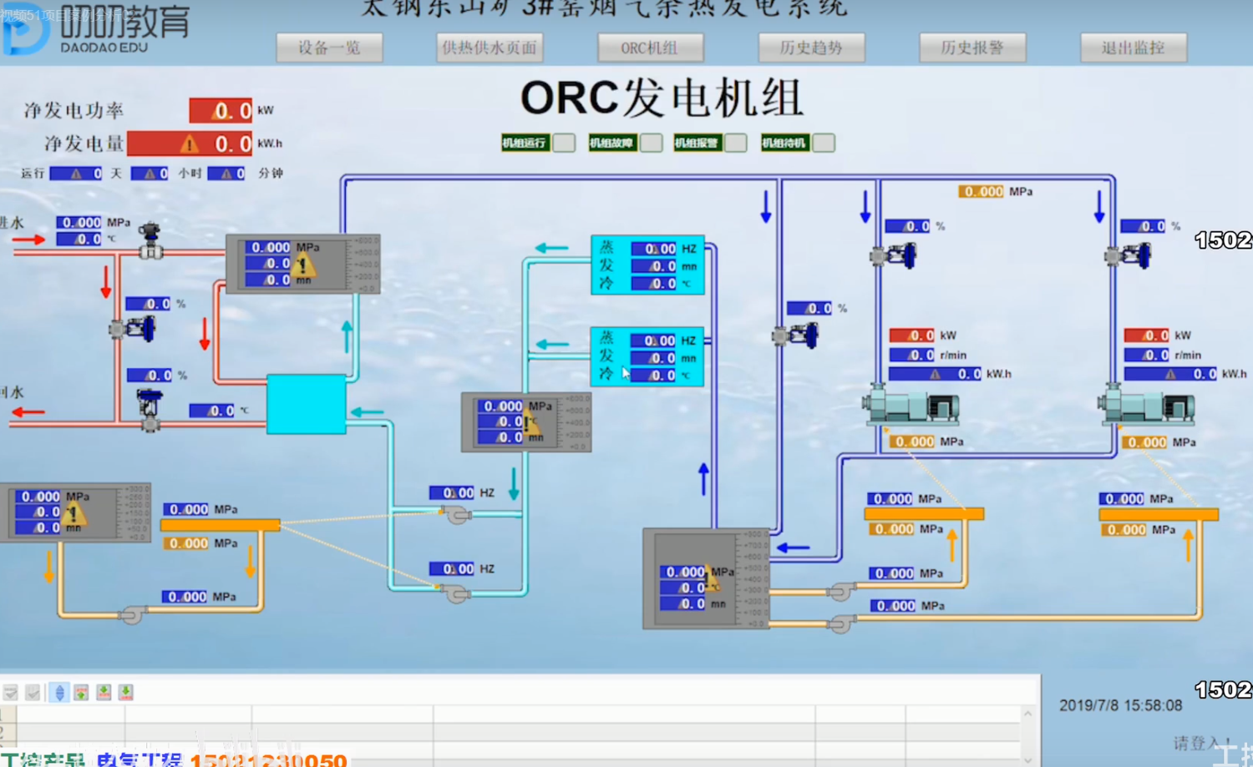Open the 供热供水页面 screen

489,48
